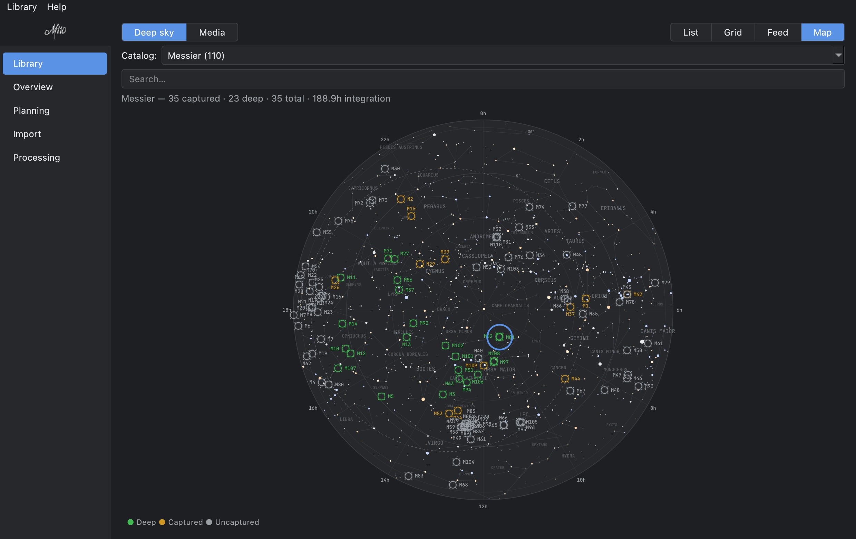Click the M74 object marker
The image size is (856, 539).
point(529,207)
